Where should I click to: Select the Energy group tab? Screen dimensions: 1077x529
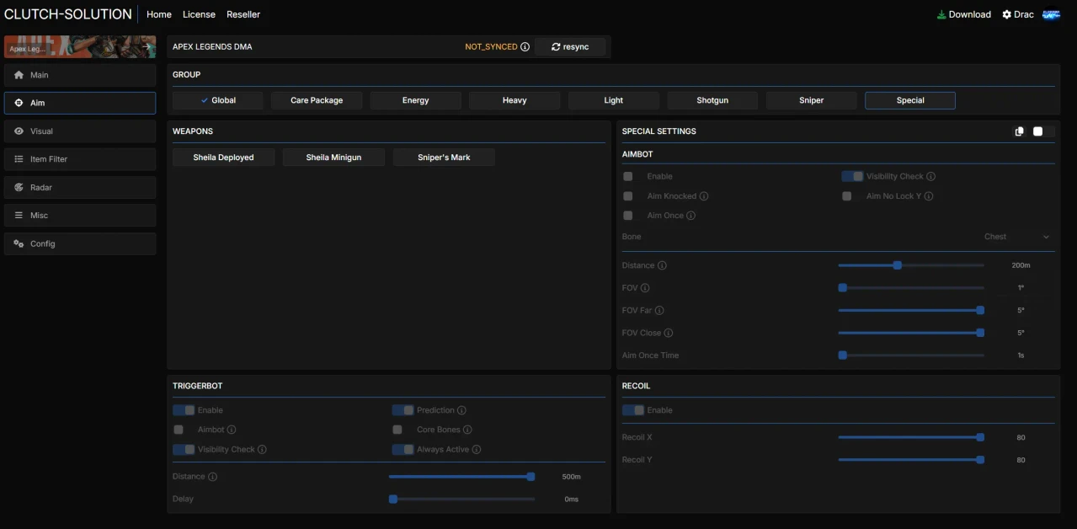416,100
